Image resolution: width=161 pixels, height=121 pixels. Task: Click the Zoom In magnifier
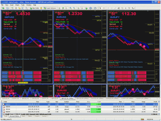pos(71,8)
